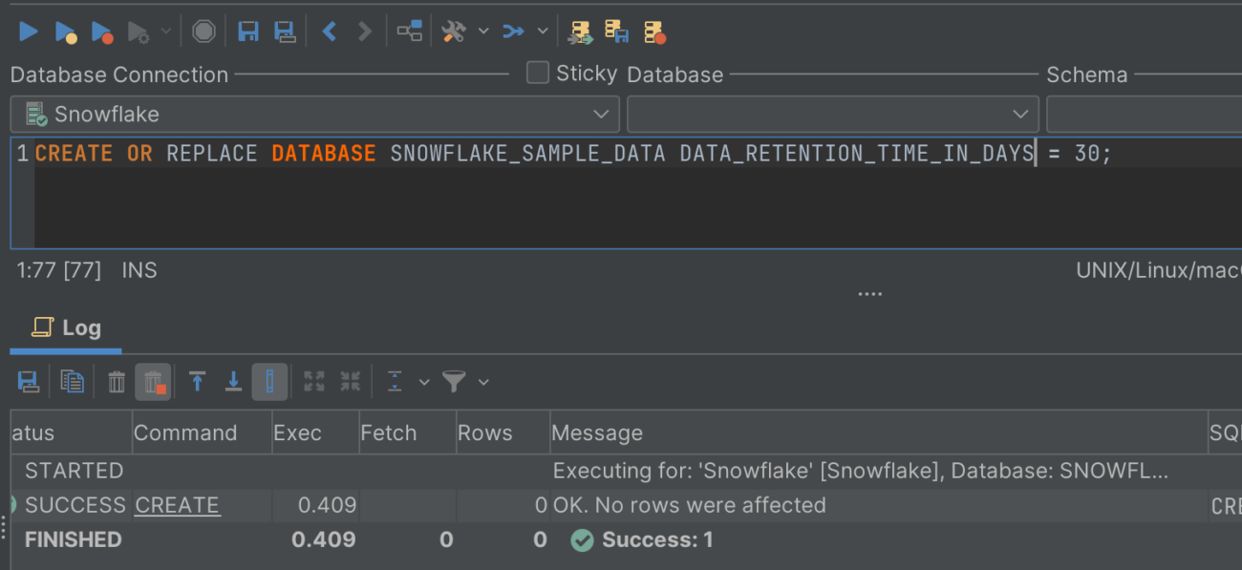Viewport: 1242px width, 570px height.
Task: Navigate back in the query editor
Action: pyautogui.click(x=328, y=31)
